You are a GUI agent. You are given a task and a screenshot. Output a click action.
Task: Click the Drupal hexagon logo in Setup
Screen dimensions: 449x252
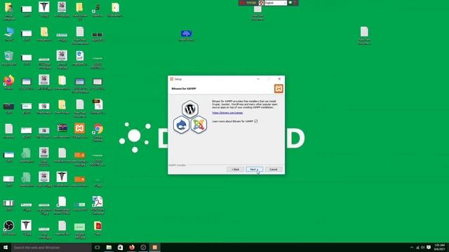tap(181, 125)
